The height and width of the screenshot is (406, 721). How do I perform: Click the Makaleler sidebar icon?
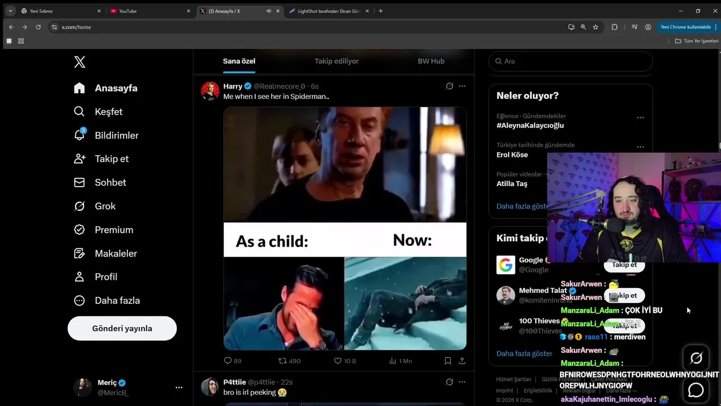coord(79,253)
